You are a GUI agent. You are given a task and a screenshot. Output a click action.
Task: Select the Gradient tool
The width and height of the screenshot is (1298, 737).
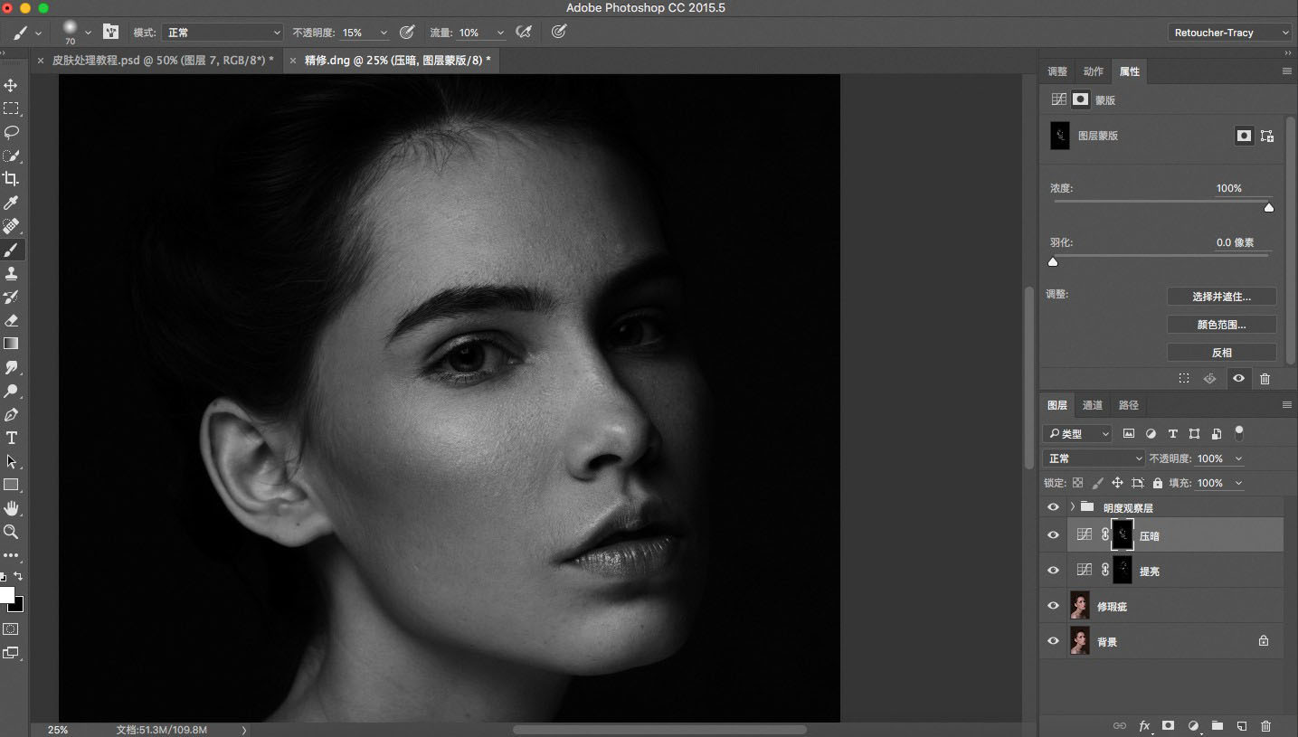coord(11,344)
